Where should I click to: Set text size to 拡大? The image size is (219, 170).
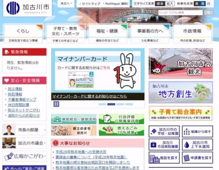(170, 4)
